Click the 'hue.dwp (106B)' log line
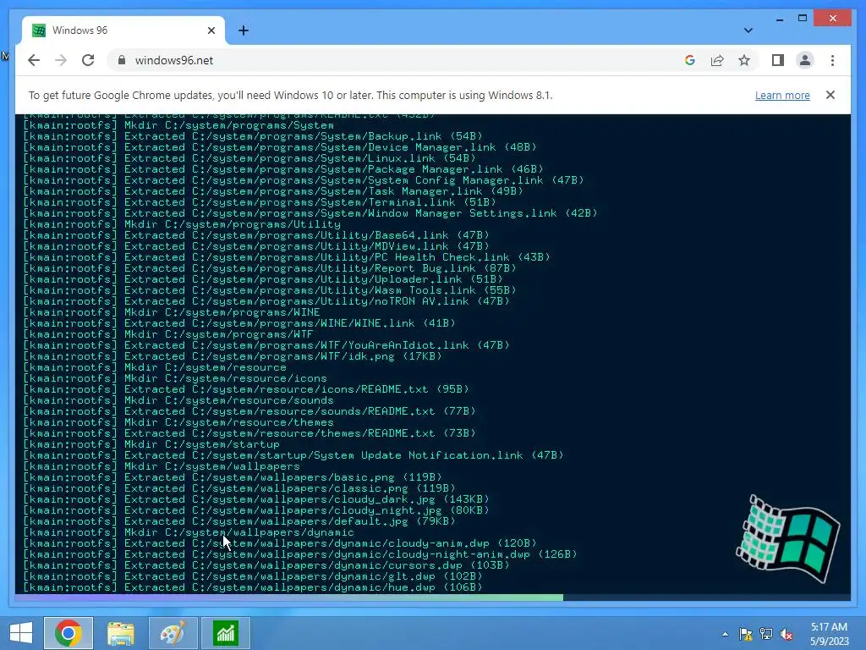 [253, 587]
